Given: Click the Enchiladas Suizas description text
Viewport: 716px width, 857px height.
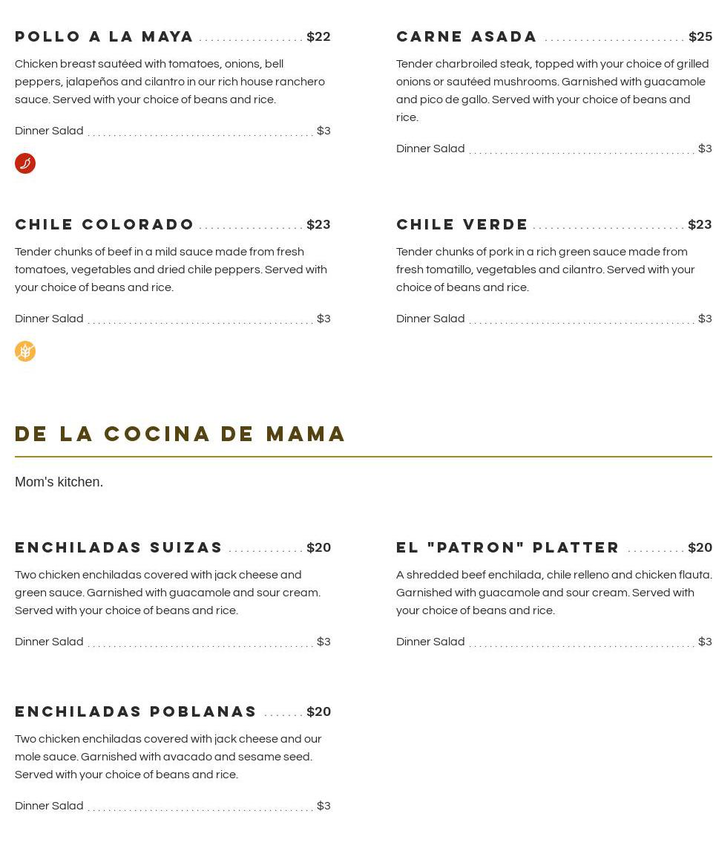Looking at the screenshot, I should 168,593.
